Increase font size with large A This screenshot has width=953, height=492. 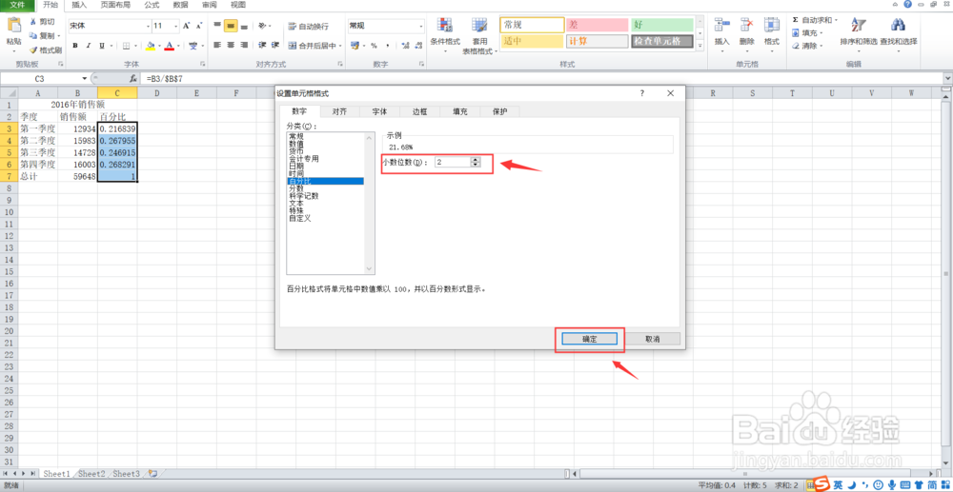187,26
